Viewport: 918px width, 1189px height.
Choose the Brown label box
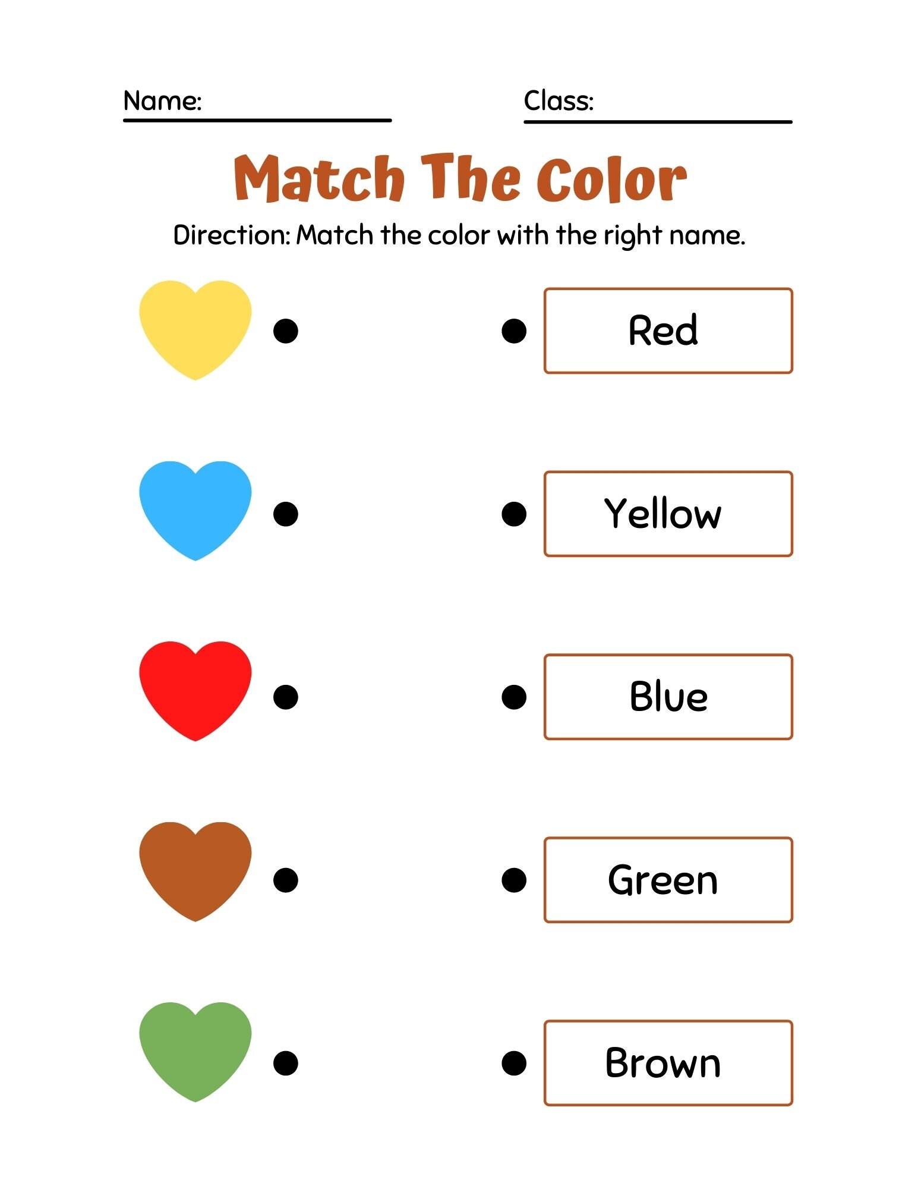pyautogui.click(x=668, y=1064)
